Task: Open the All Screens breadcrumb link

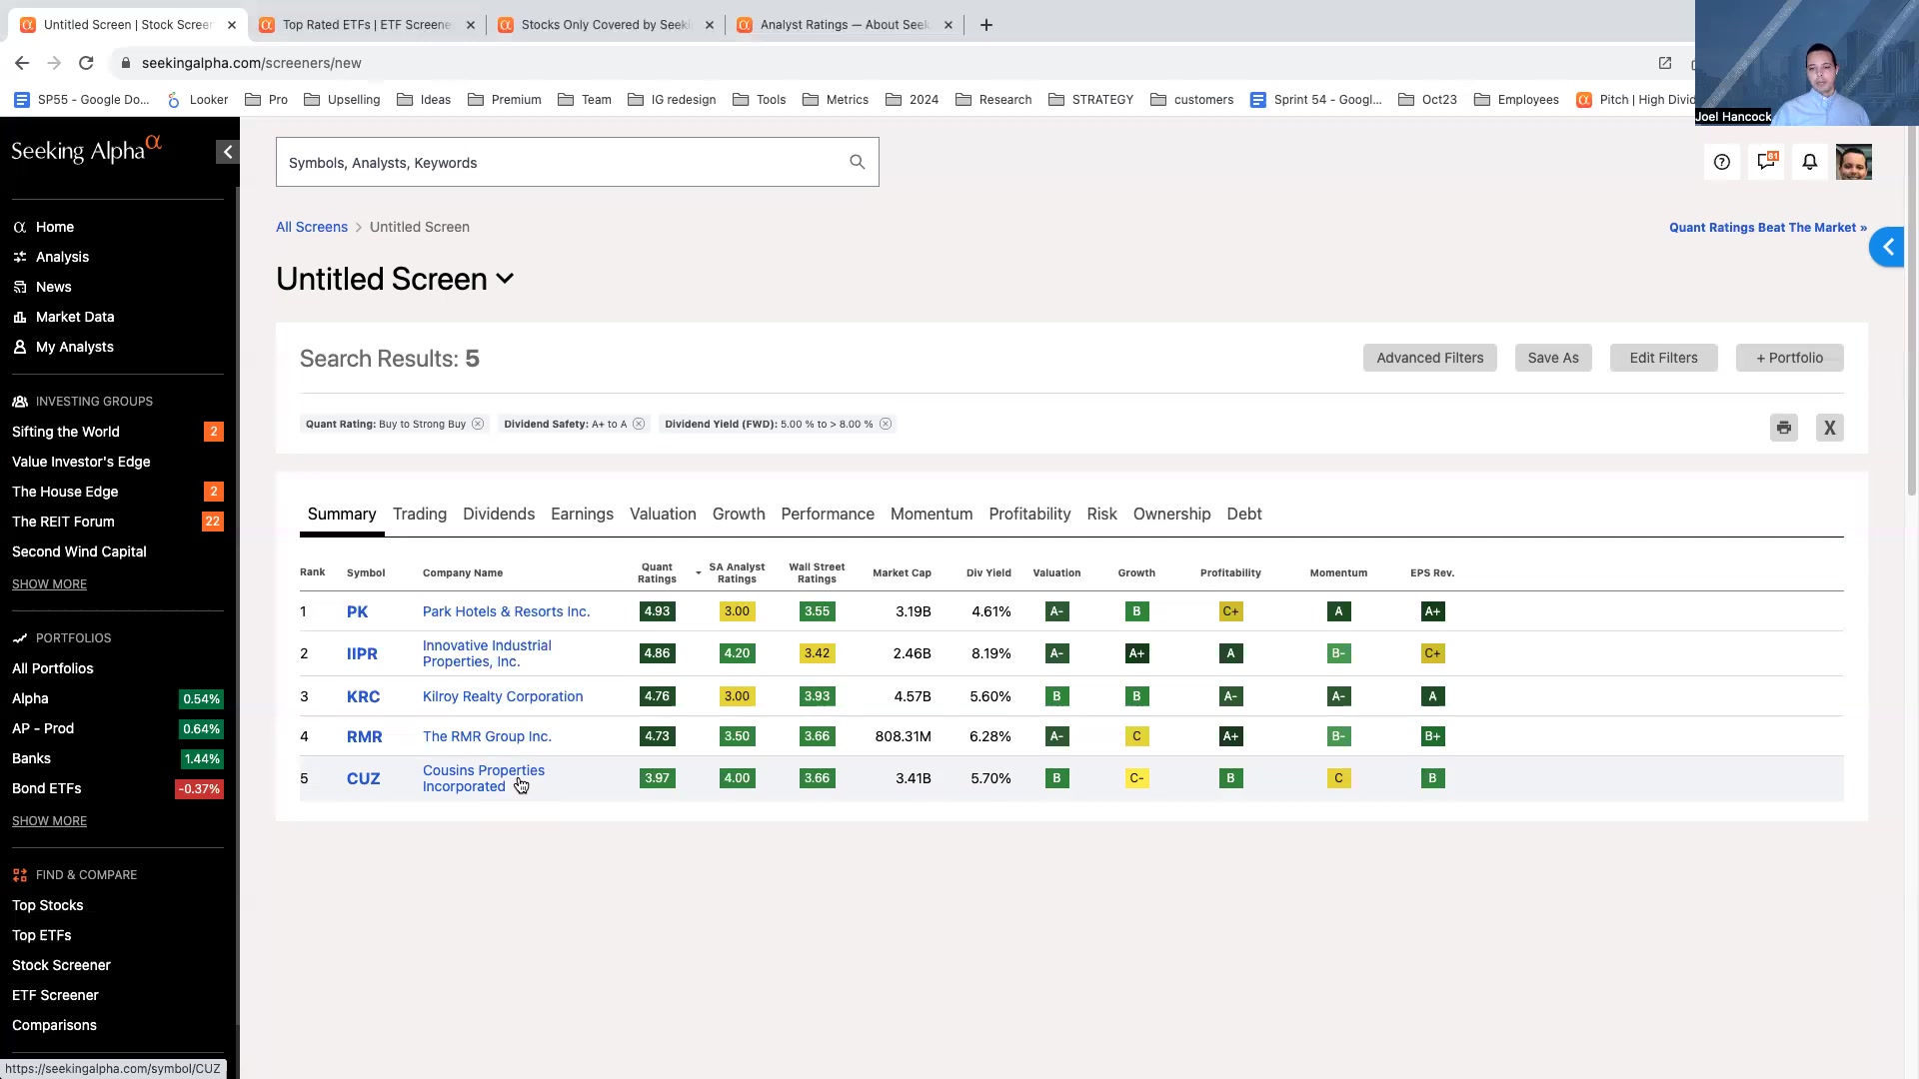Action: [x=312, y=227]
